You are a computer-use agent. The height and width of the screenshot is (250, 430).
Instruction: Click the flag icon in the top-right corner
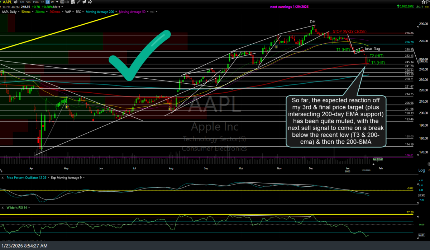(x=428, y=2)
